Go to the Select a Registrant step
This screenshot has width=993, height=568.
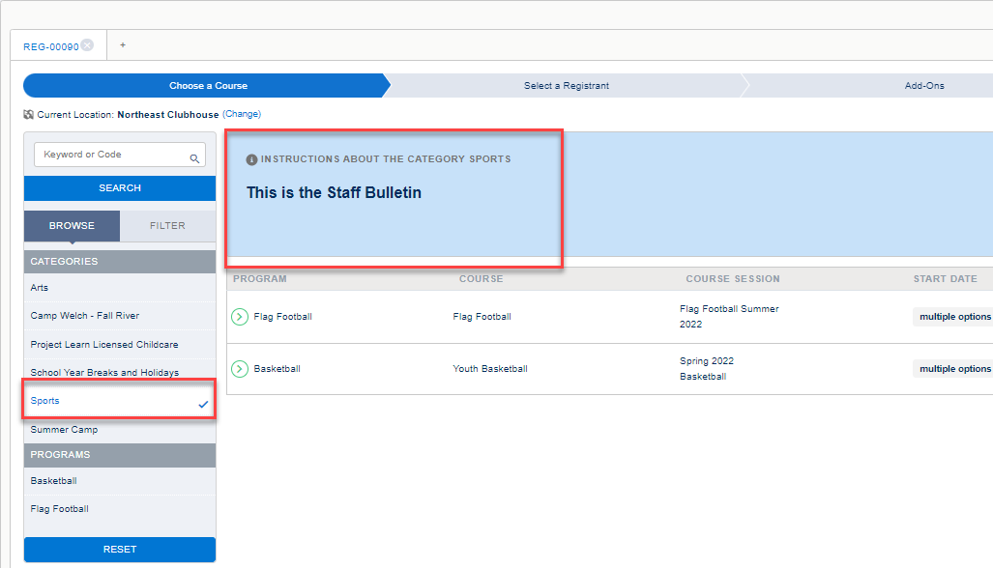click(x=566, y=85)
